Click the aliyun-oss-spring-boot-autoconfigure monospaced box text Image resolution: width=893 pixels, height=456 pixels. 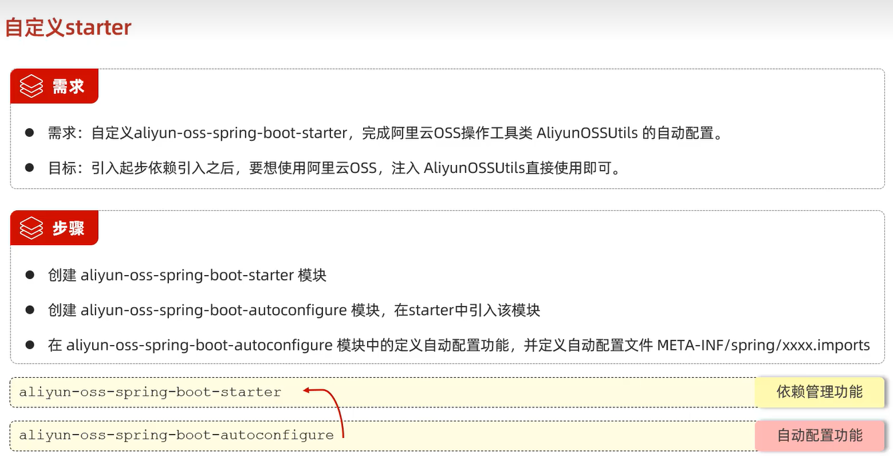point(176,435)
